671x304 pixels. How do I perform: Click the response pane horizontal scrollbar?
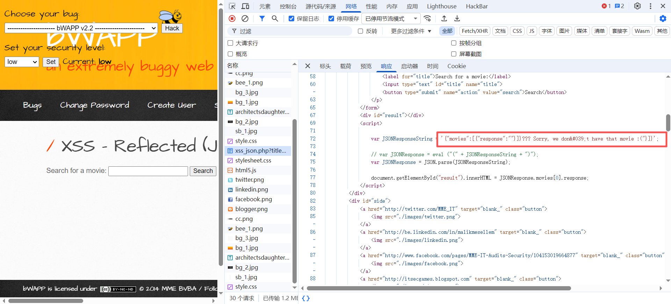tap(439, 288)
